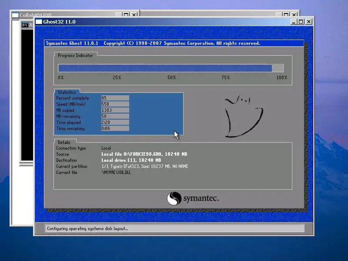Click the Current partition Fat32 details
This screenshot has height=261, width=348.
point(145,166)
